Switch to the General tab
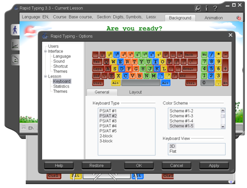This screenshot has height=188, width=247. (x=102, y=92)
